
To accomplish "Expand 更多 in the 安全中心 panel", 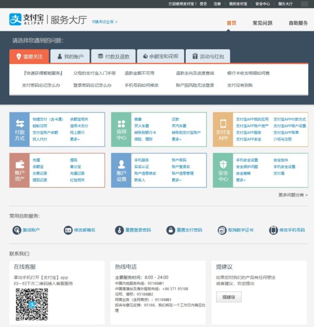I will (x=240, y=180).
